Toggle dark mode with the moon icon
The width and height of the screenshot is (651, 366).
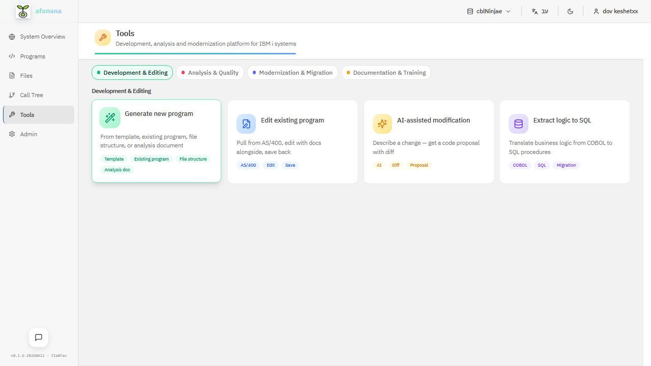point(570,11)
